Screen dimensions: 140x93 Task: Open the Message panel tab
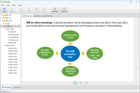6,87
